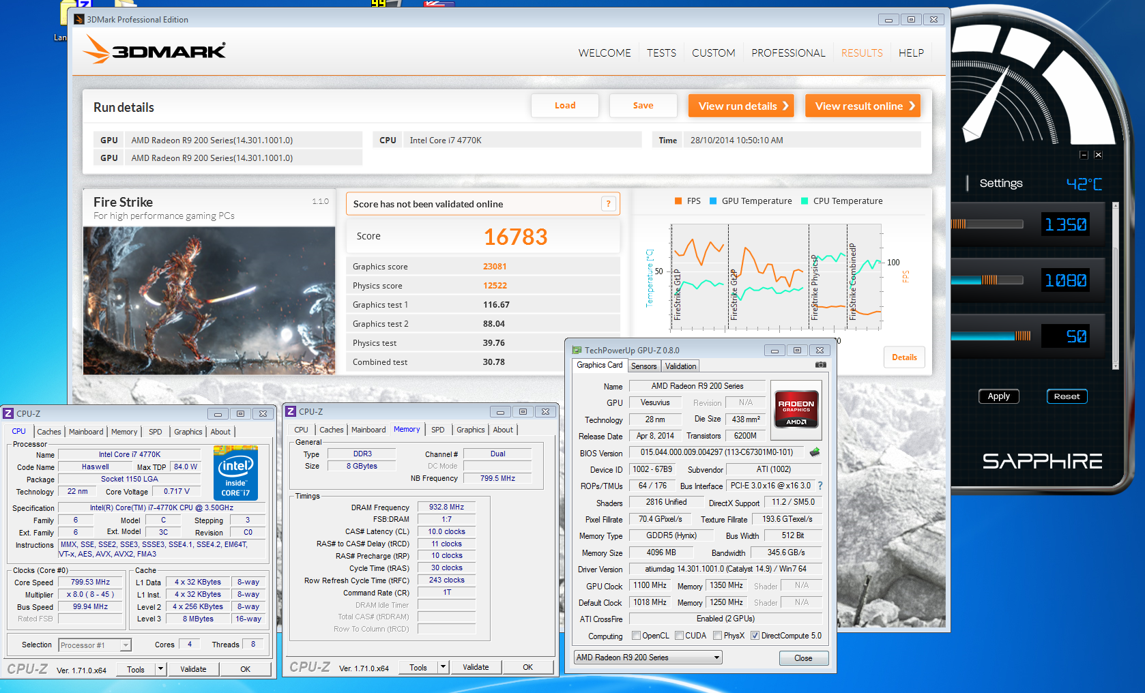1145x693 pixels.
Task: Click the DRAM Frequency 932.8 MHz value
Action: tap(446, 507)
